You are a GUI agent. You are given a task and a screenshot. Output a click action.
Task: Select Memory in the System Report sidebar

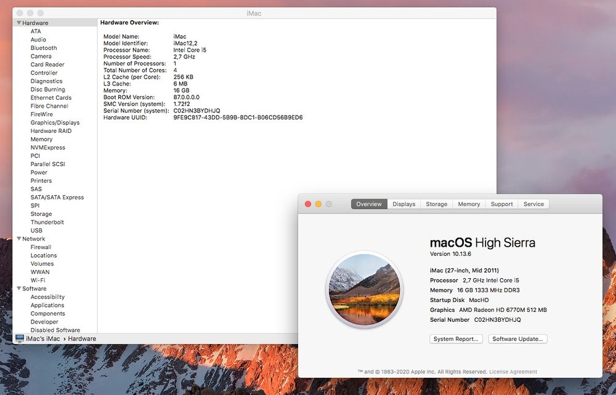click(41, 139)
